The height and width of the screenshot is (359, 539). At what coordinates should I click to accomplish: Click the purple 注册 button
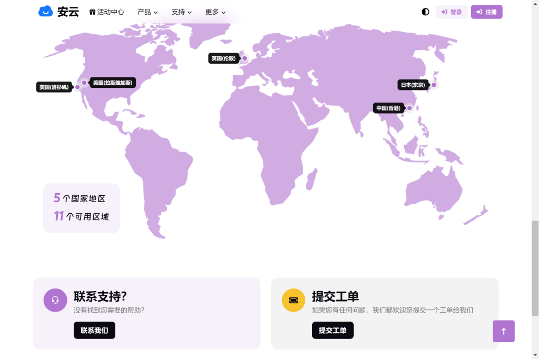click(x=486, y=11)
